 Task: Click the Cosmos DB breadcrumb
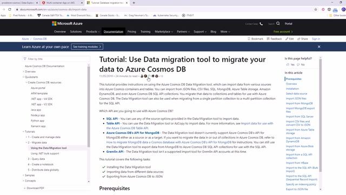(x=40, y=38)
